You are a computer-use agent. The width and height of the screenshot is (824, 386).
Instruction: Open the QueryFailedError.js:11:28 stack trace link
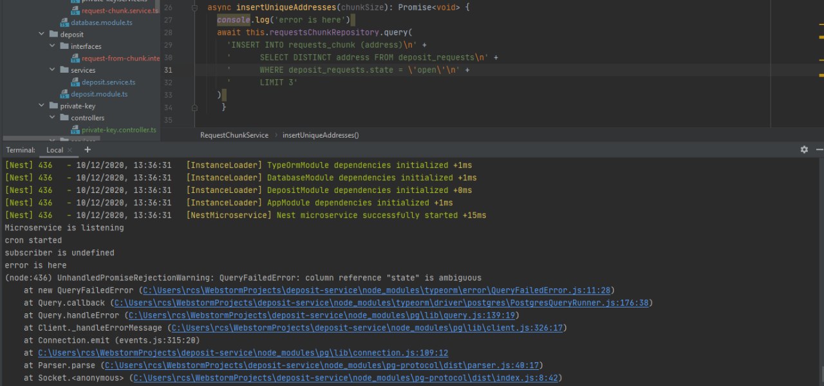(x=377, y=290)
